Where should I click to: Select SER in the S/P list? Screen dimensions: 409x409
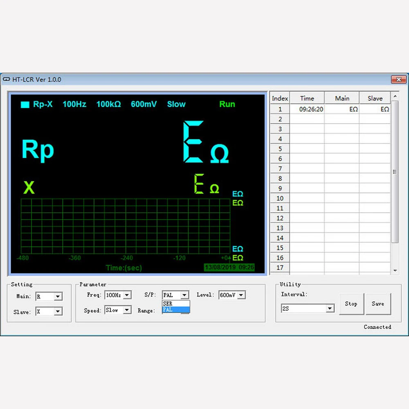click(x=176, y=303)
